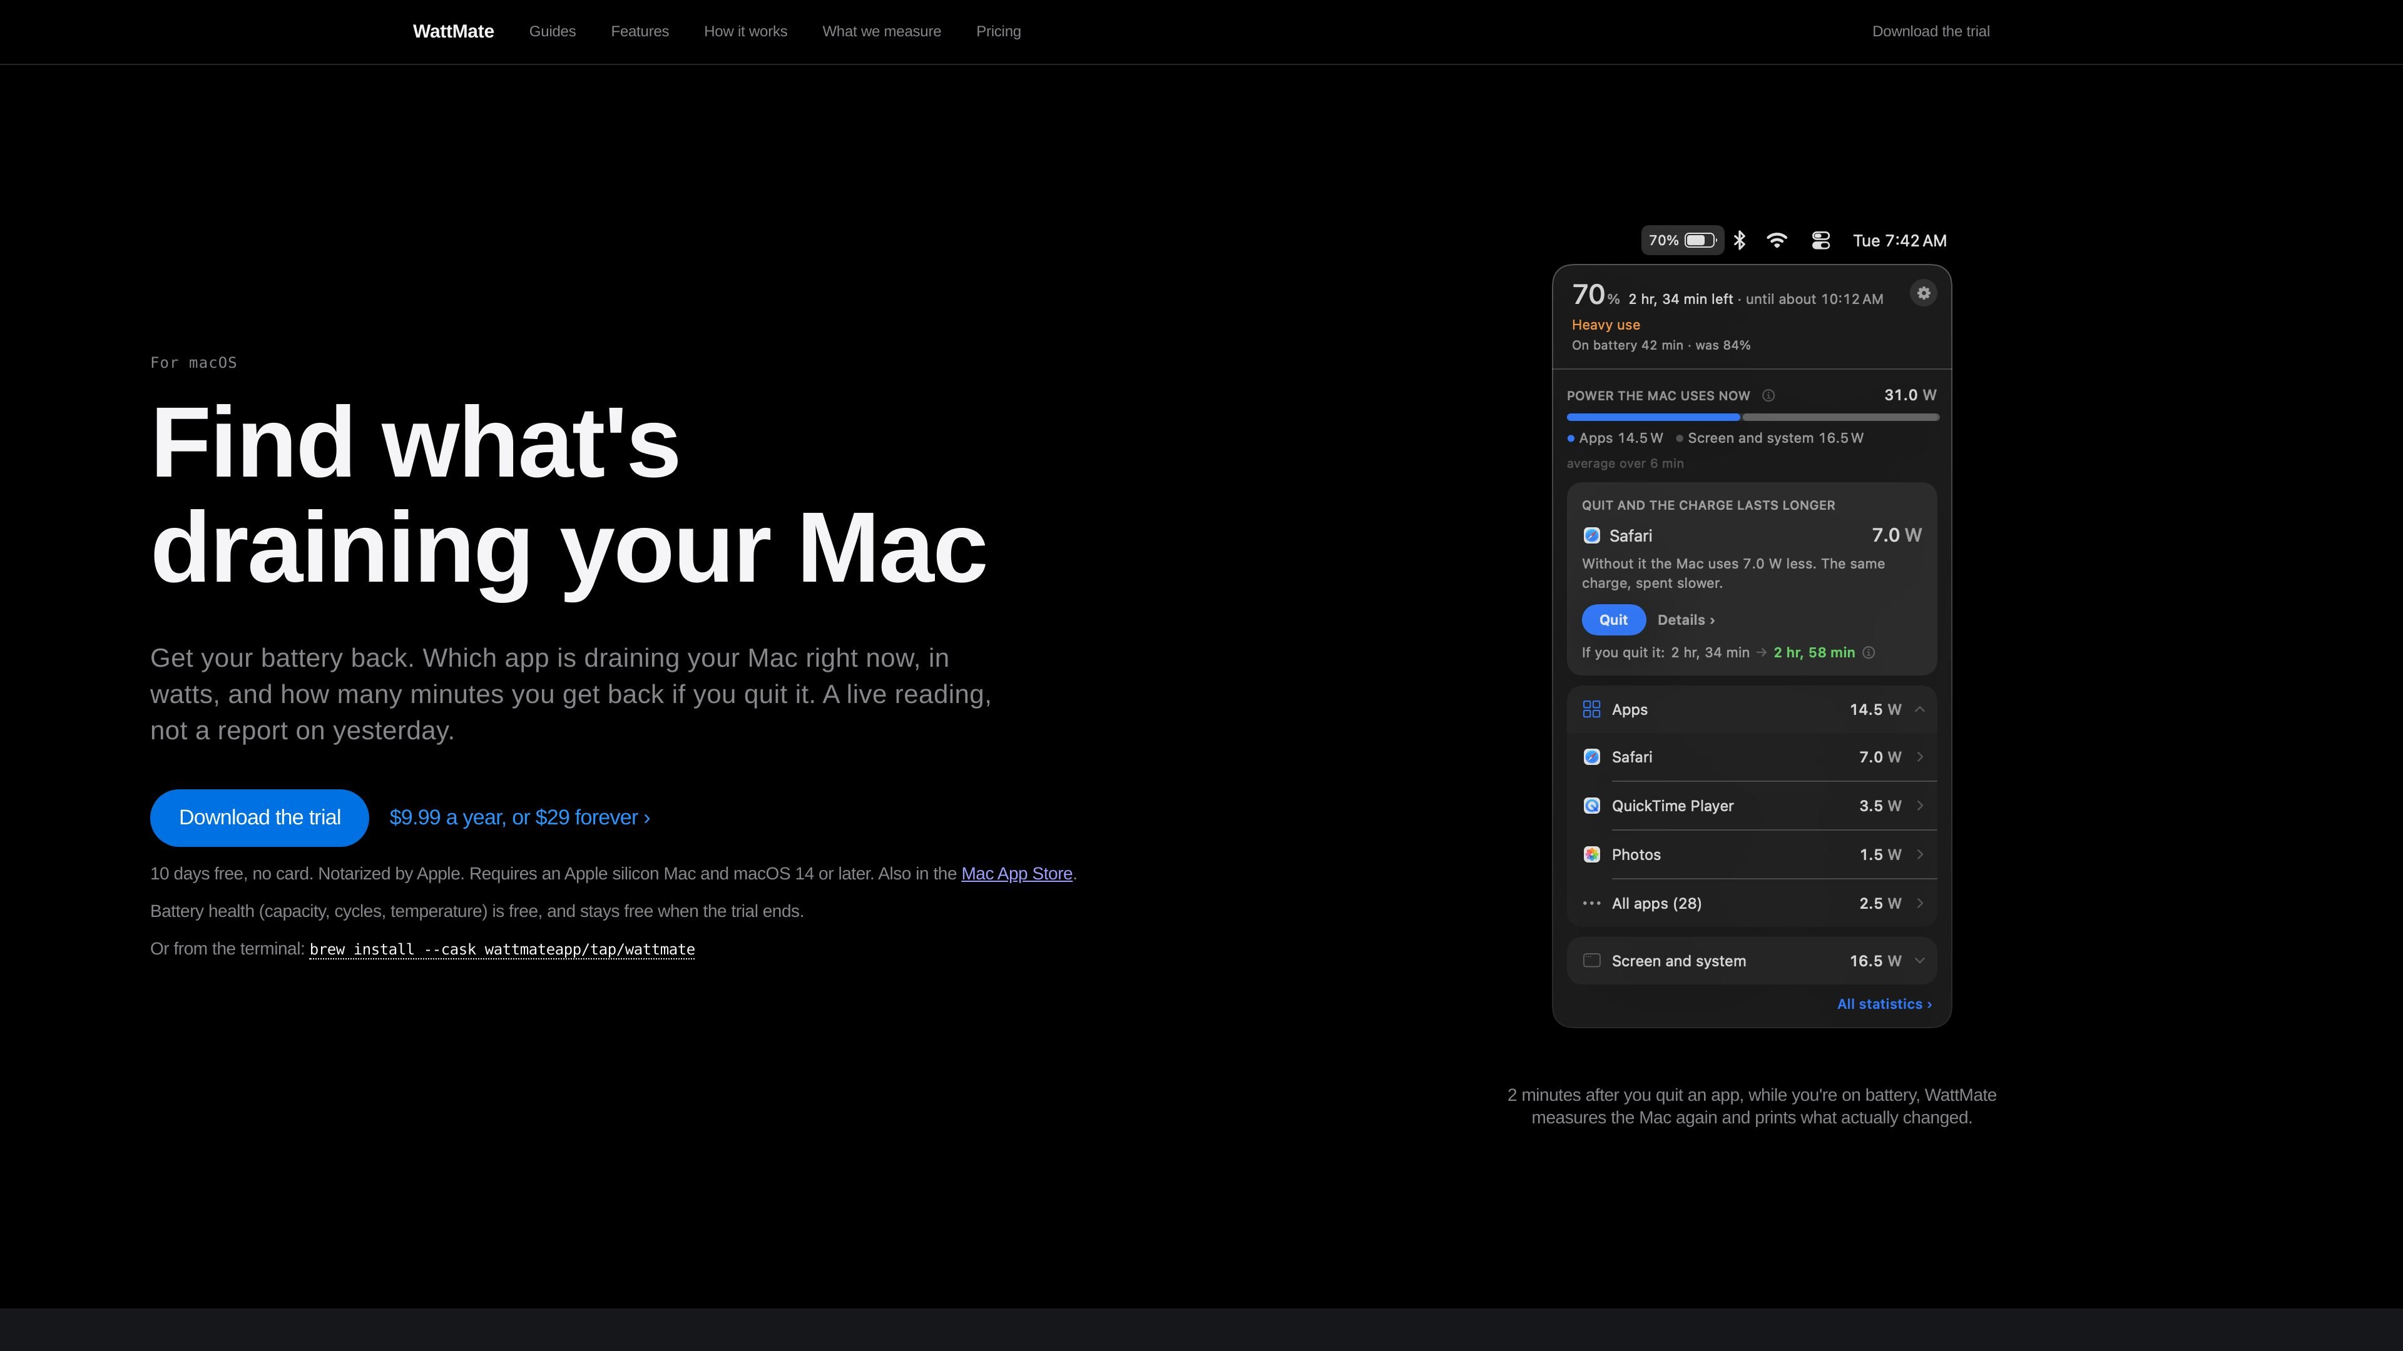This screenshot has width=2403, height=1351.
Task: Click the blue Quit button for Safari
Action: click(1613, 620)
